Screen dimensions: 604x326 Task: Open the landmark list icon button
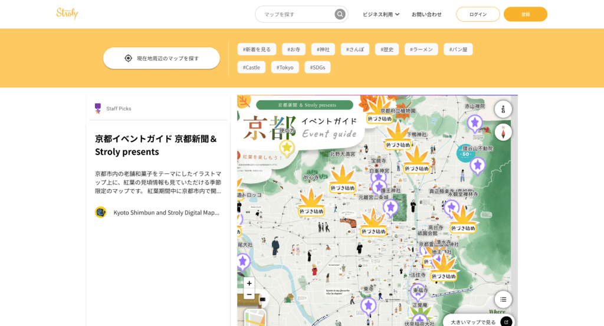click(503, 299)
